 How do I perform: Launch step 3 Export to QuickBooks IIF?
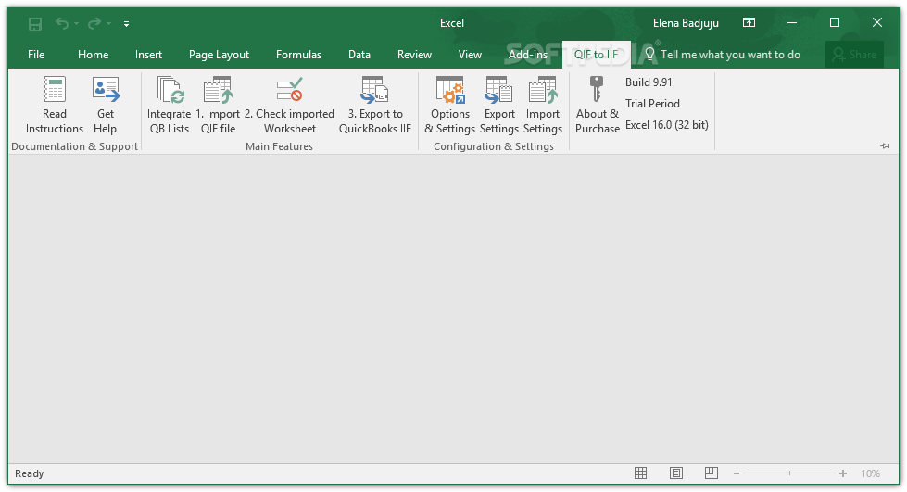click(x=375, y=106)
